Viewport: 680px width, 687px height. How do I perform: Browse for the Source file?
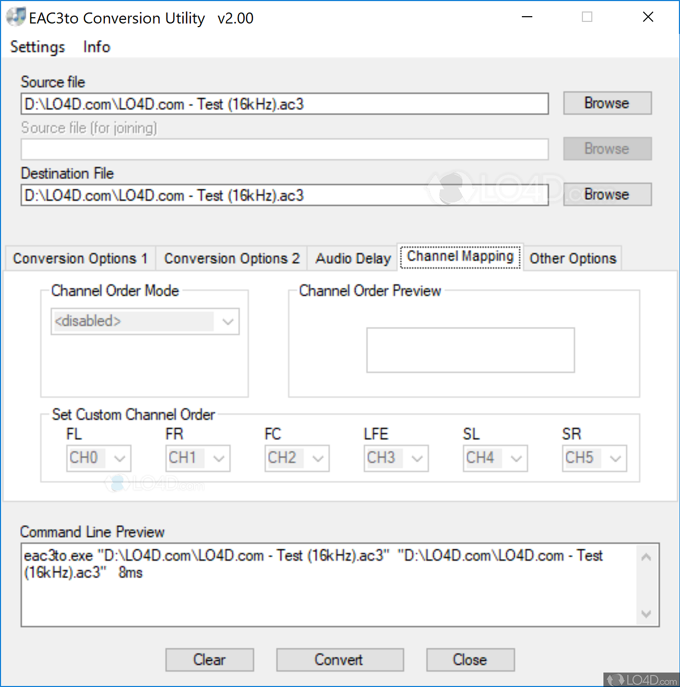coord(607,103)
